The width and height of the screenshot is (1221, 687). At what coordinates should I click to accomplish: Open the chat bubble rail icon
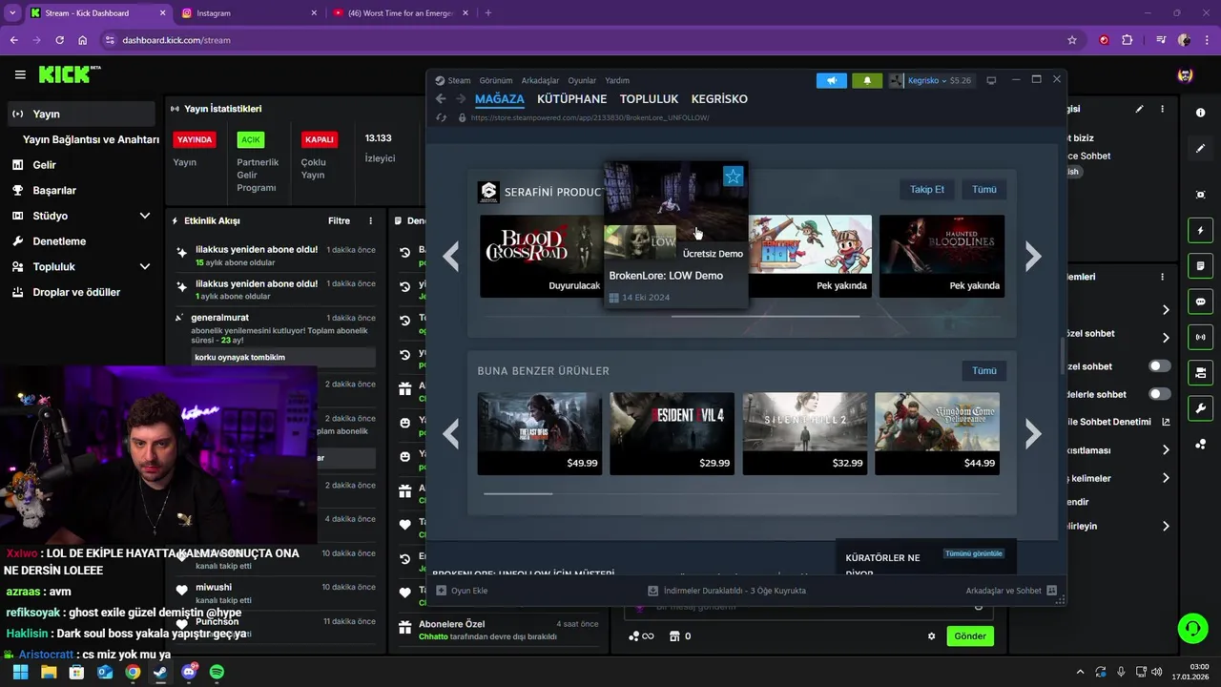pos(1200,302)
